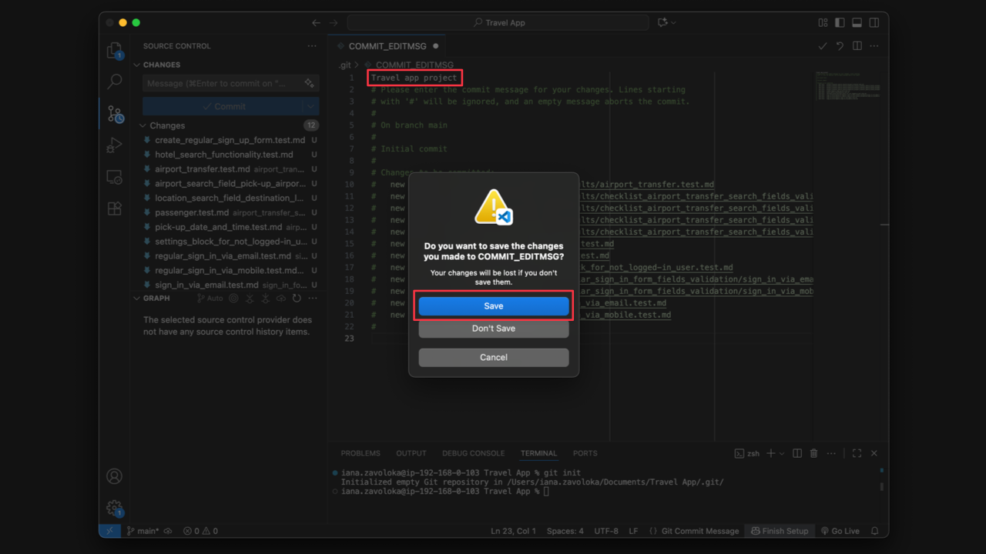Screen dimensions: 986x554
Task: Click the commit message input field
Action: tap(223, 82)
